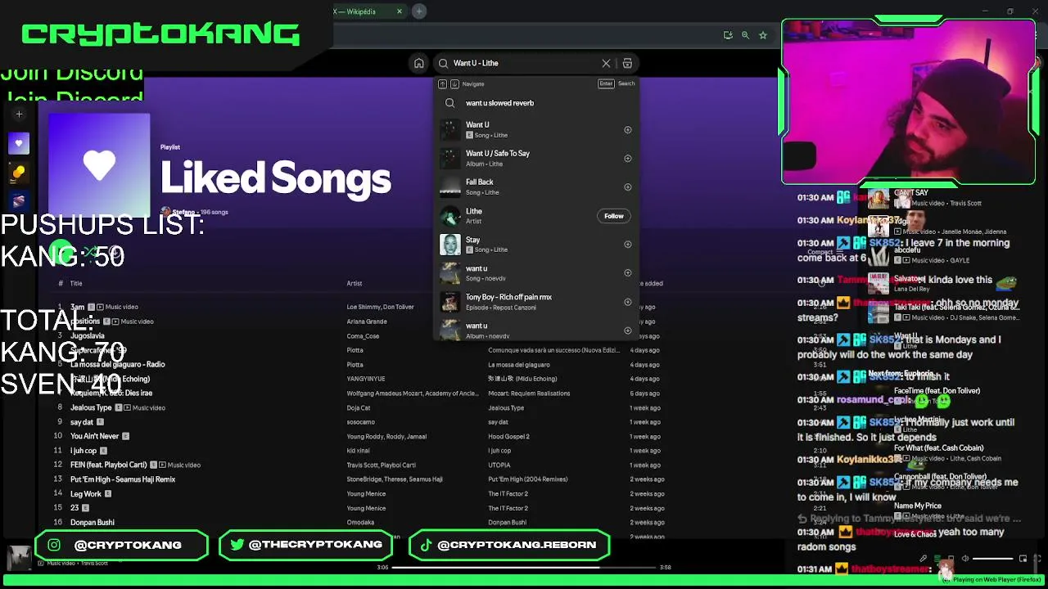This screenshot has width=1048, height=589.
Task: Select the 'want u slowed reverb' suggestion
Action: coord(535,103)
